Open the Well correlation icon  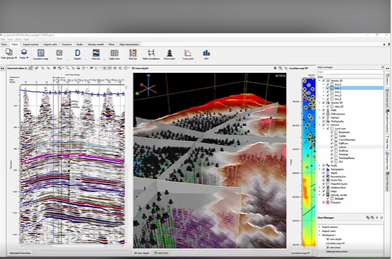point(151,54)
